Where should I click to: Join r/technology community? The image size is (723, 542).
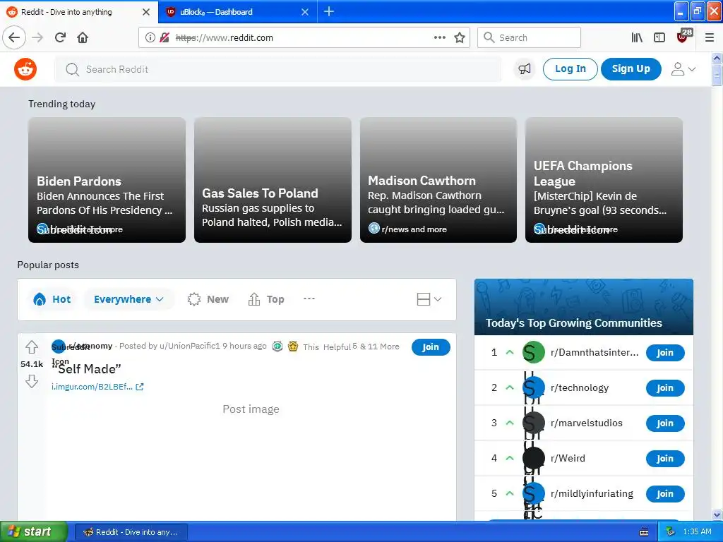[665, 388]
